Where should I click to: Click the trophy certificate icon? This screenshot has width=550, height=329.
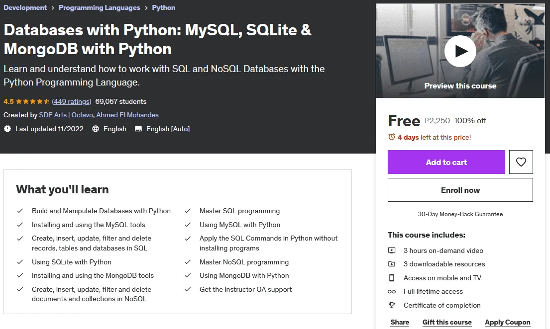(x=391, y=305)
